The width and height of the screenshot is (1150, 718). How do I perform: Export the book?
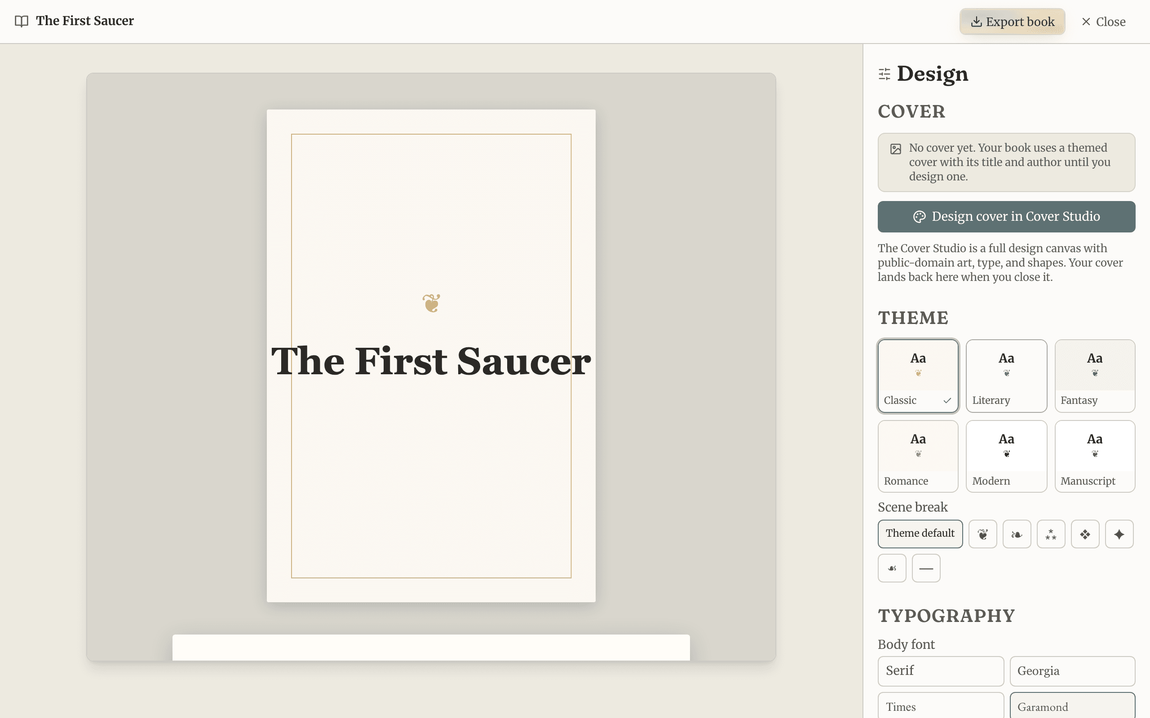1012,22
